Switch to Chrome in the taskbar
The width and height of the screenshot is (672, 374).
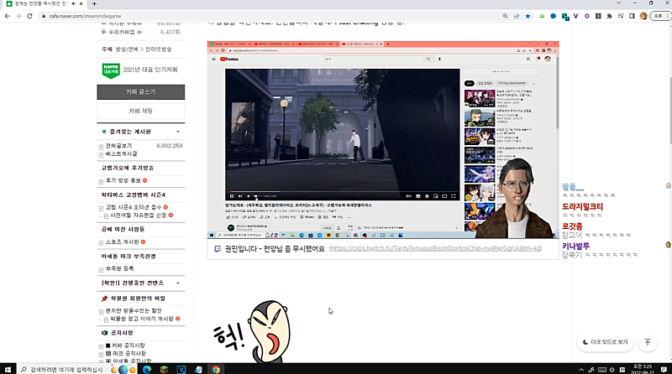tap(216, 369)
